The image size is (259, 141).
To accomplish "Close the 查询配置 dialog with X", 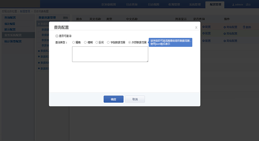I will click(x=196, y=28).
